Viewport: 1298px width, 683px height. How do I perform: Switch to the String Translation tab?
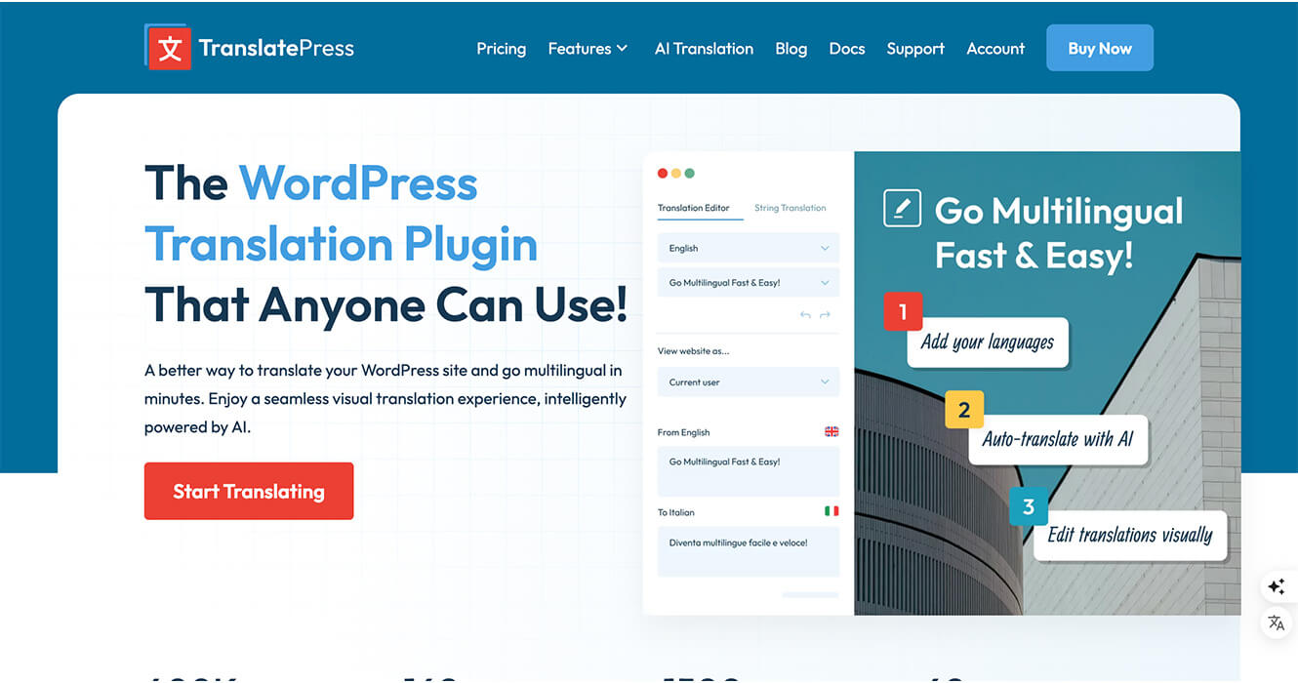point(790,208)
